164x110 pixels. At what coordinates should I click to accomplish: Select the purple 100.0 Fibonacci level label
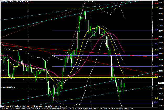pyautogui.click(x=156, y=102)
